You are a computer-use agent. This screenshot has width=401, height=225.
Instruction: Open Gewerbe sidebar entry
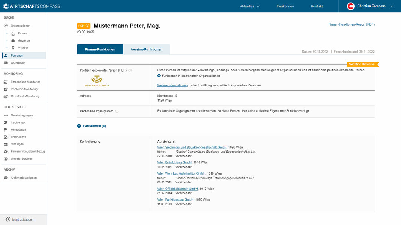[24, 41]
